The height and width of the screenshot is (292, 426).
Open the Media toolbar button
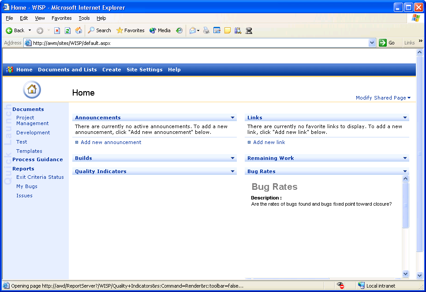[x=160, y=30]
